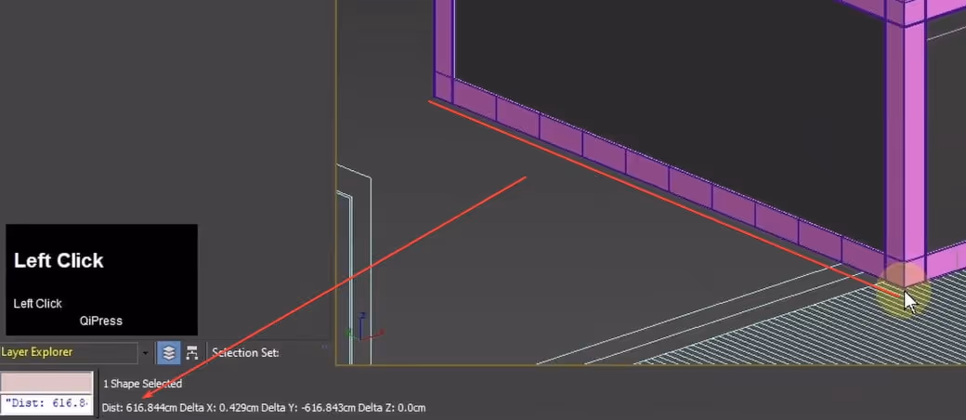
Task: Click the 'Dist: 616.844cm Delta X' status line
Action: [264, 408]
